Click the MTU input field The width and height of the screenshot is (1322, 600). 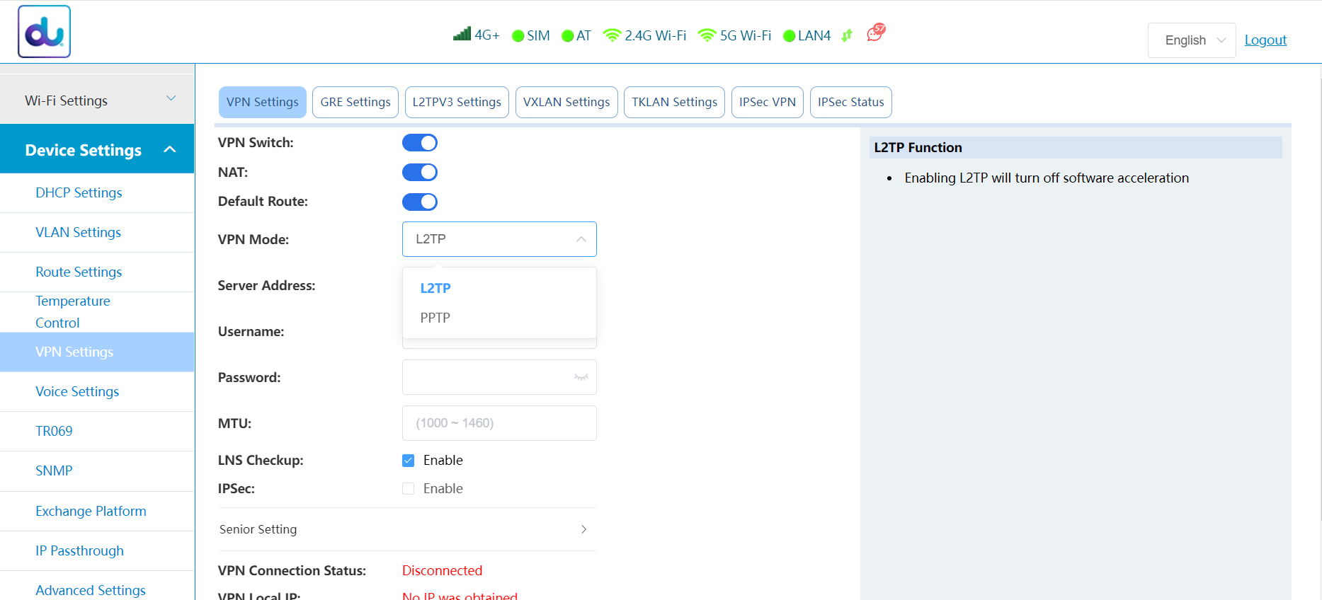point(499,423)
